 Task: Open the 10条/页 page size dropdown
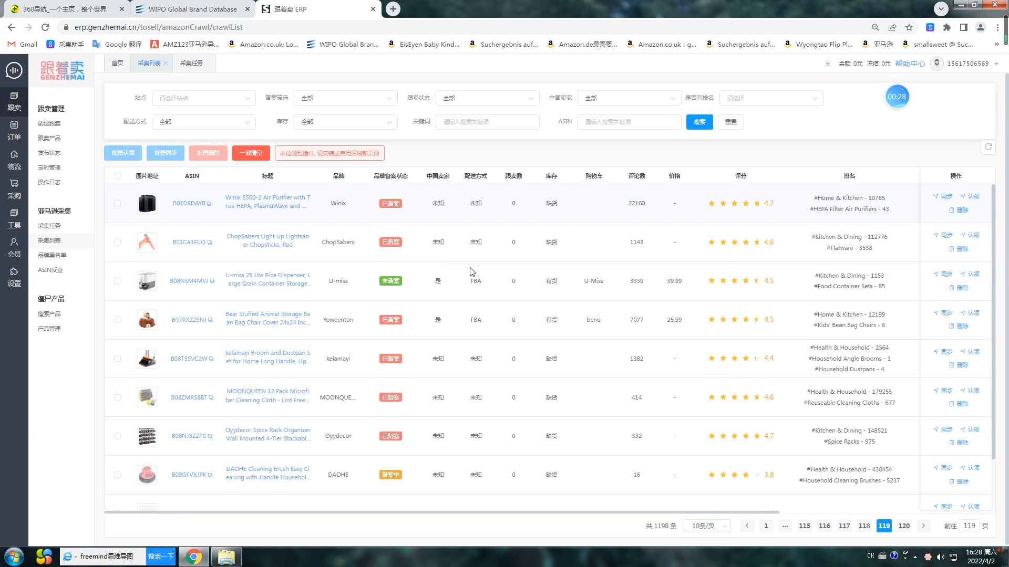click(707, 526)
